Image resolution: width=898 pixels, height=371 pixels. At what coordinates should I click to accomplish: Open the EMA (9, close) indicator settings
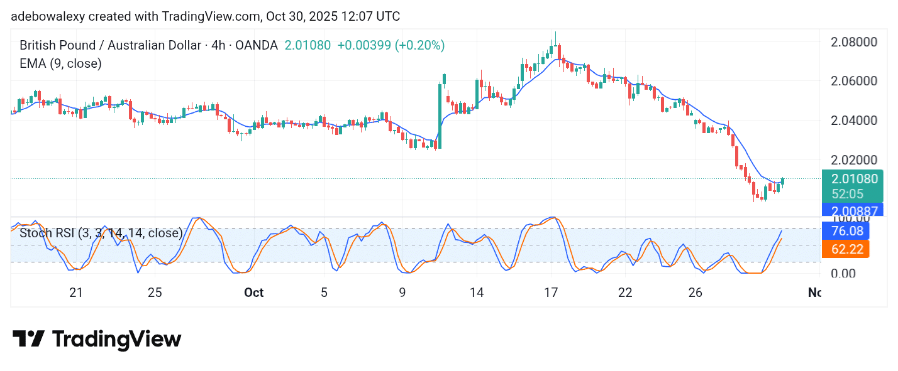(x=60, y=63)
